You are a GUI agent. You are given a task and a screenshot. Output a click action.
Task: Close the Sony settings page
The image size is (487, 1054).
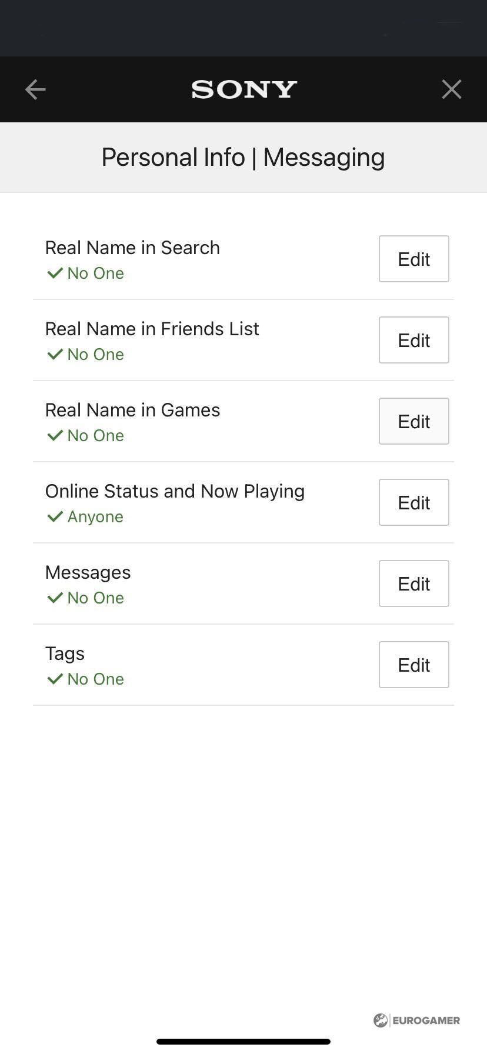pos(451,89)
